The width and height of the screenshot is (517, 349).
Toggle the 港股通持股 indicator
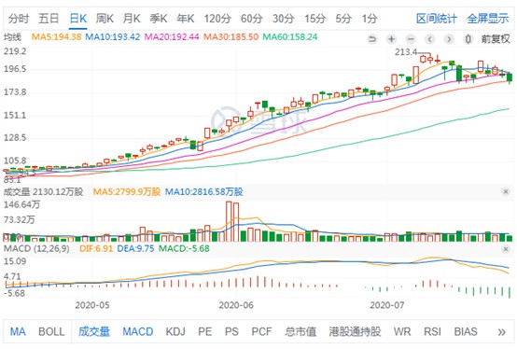point(355,331)
